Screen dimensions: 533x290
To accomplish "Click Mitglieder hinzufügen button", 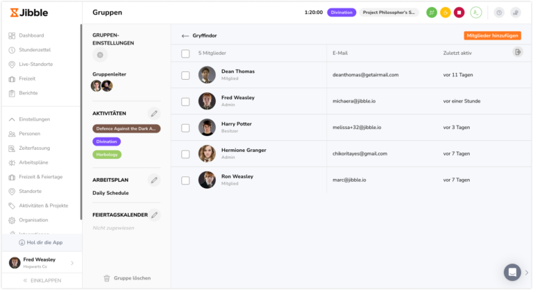I will [492, 35].
